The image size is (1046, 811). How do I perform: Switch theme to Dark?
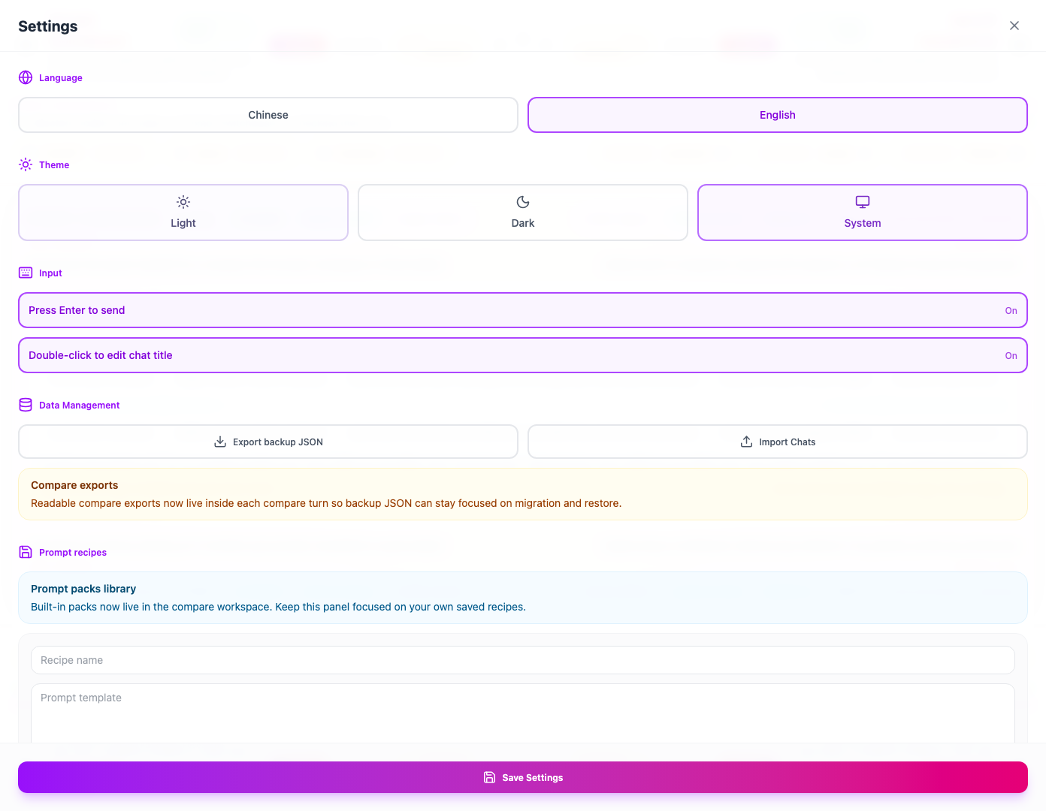point(523,213)
